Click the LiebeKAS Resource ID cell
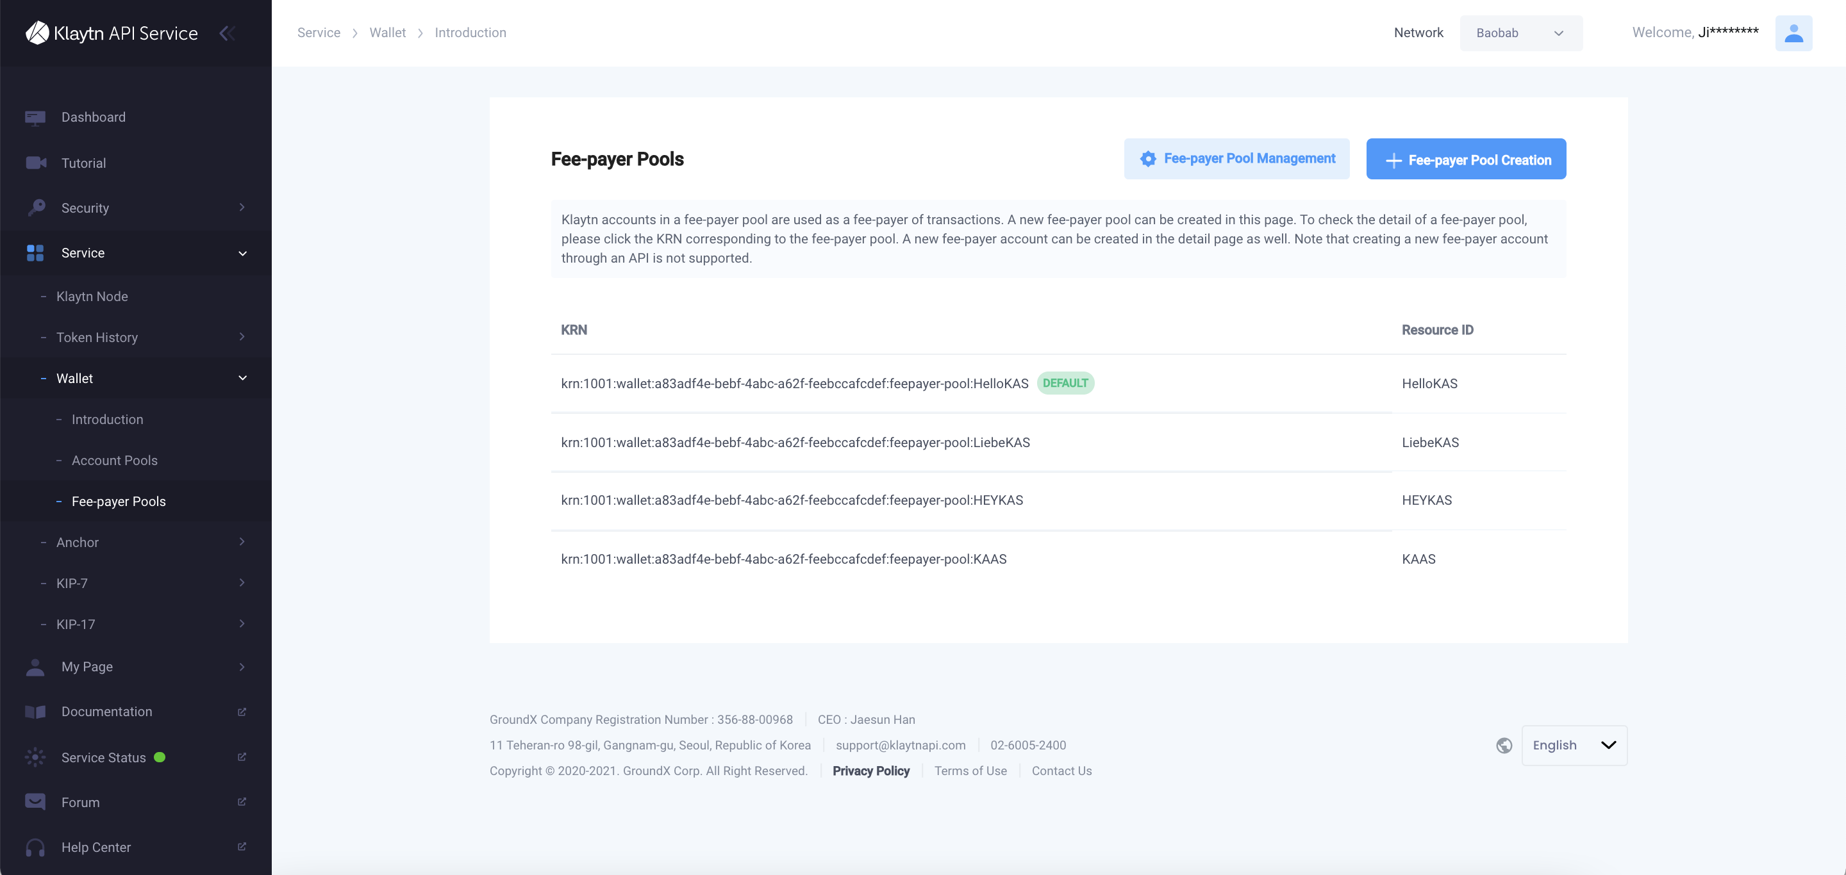Image resolution: width=1846 pixels, height=875 pixels. pyautogui.click(x=1431, y=443)
